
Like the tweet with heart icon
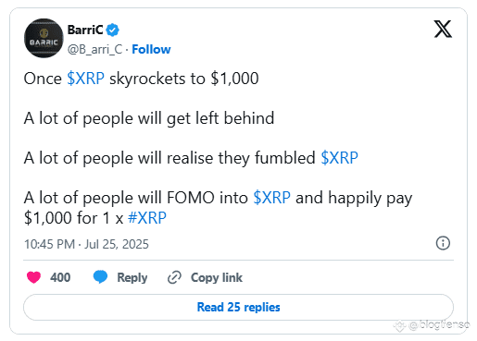[x=33, y=277]
